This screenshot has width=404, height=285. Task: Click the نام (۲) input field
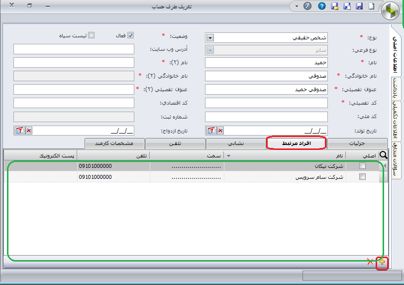(x=74, y=62)
